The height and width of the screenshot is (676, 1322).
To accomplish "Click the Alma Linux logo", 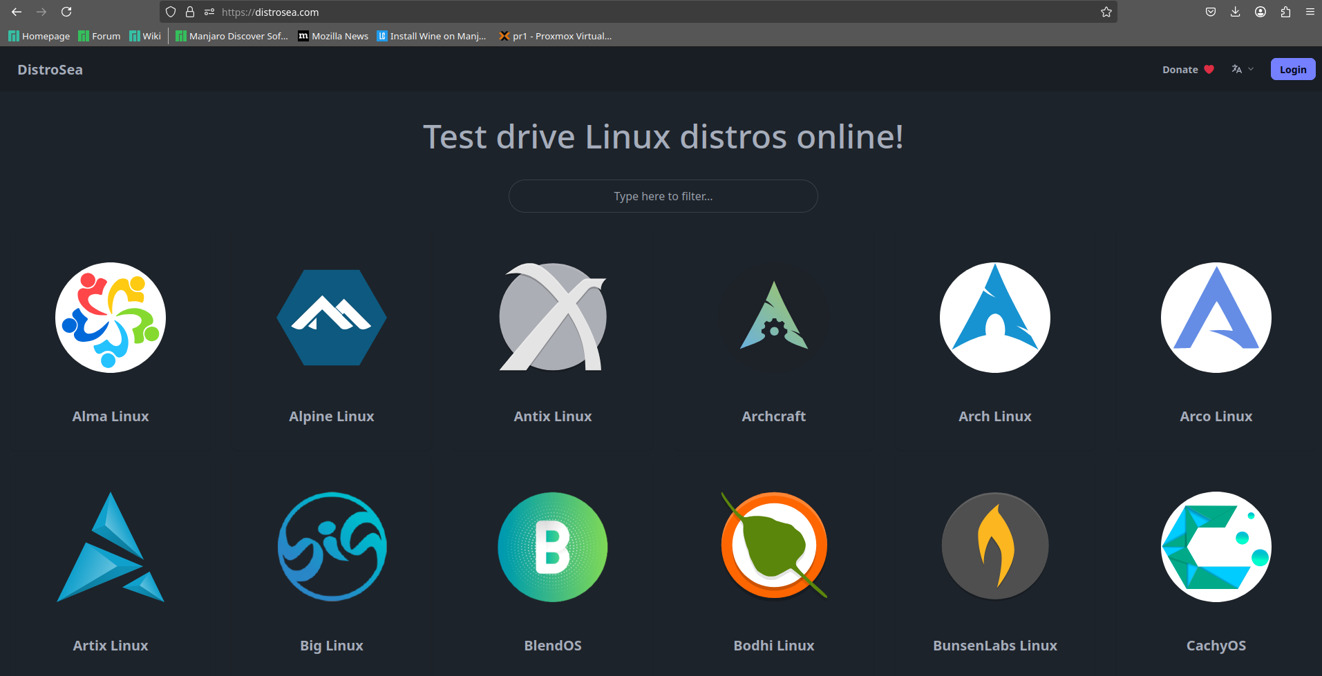I will 111,318.
